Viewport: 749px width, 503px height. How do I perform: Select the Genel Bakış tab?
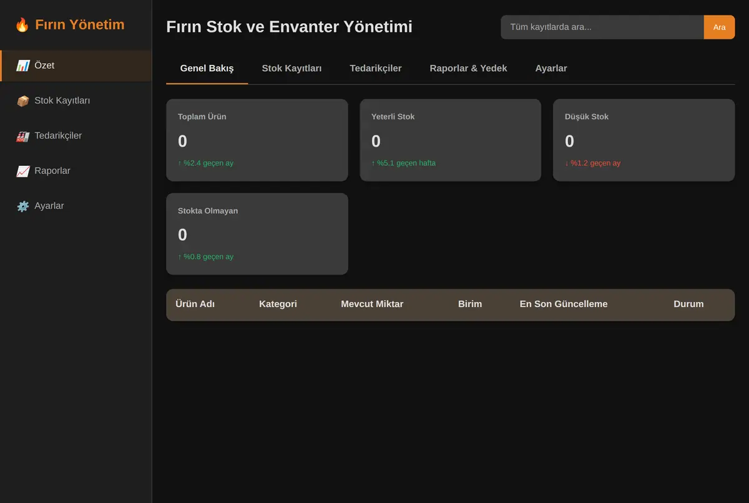pyautogui.click(x=207, y=68)
